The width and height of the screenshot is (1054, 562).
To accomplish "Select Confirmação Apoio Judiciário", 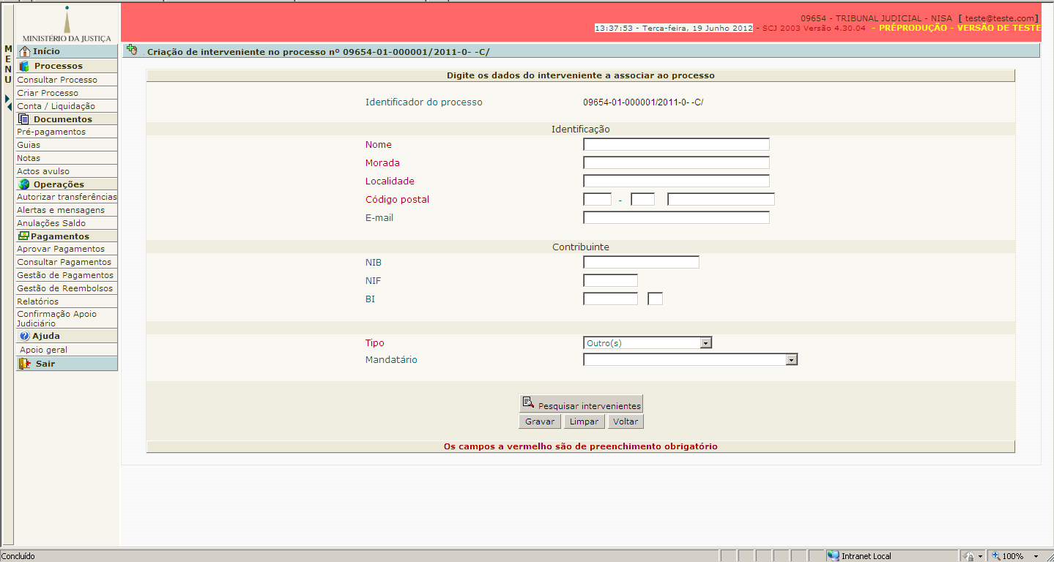I will coord(57,318).
